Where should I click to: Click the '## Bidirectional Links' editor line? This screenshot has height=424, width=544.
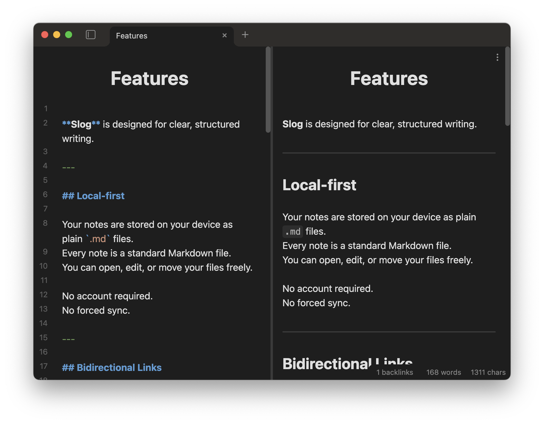[112, 368]
